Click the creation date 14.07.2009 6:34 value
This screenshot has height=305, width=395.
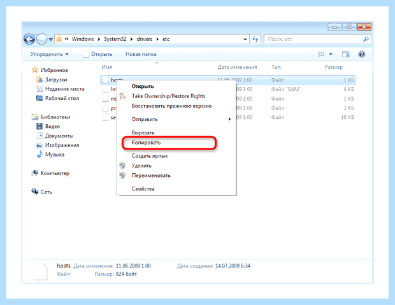233,266
